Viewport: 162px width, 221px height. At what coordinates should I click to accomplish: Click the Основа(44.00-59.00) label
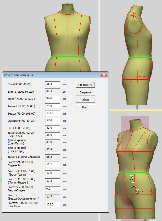pyautogui.click(x=21, y=121)
